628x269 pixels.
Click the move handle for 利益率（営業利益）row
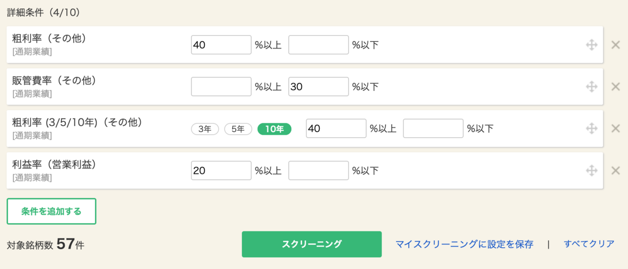(591, 170)
